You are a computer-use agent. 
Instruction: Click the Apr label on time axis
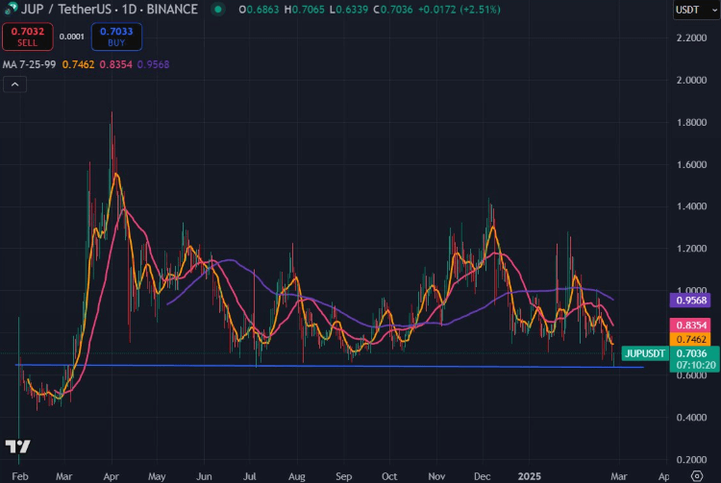click(x=112, y=476)
